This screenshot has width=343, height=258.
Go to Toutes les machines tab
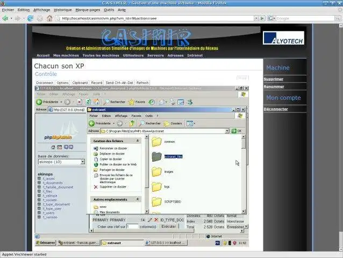[x=101, y=55]
